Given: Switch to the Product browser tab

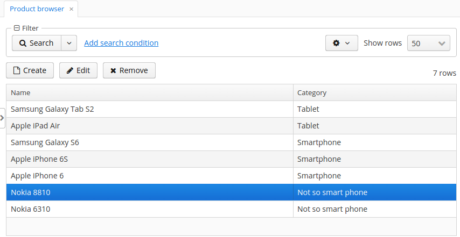Looking at the screenshot, I should click(37, 9).
